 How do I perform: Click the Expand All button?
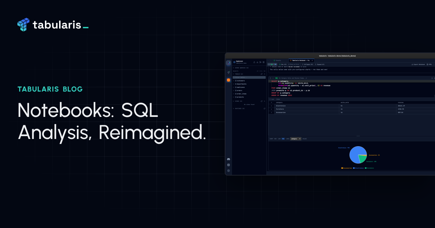[320, 64]
